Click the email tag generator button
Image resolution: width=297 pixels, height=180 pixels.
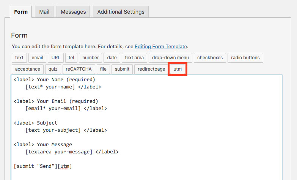[x=37, y=58]
